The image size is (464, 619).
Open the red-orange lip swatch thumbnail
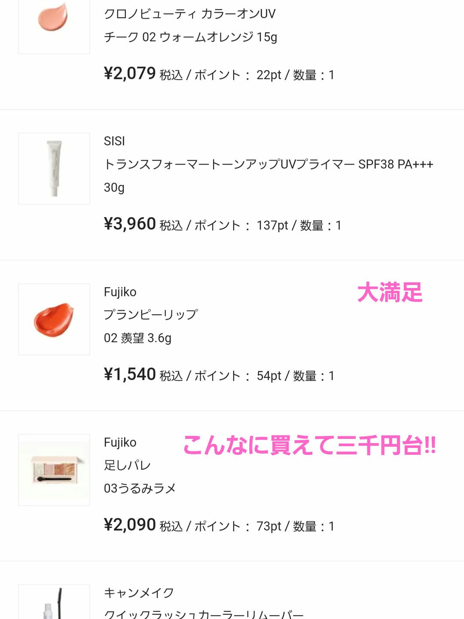click(54, 319)
